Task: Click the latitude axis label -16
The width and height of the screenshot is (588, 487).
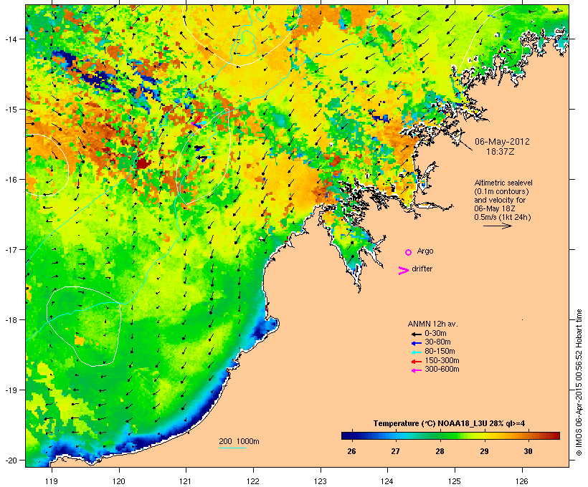Action: (10, 180)
